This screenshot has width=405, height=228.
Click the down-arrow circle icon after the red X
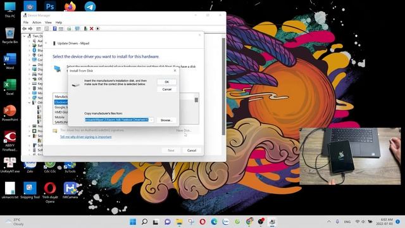pos(97,28)
